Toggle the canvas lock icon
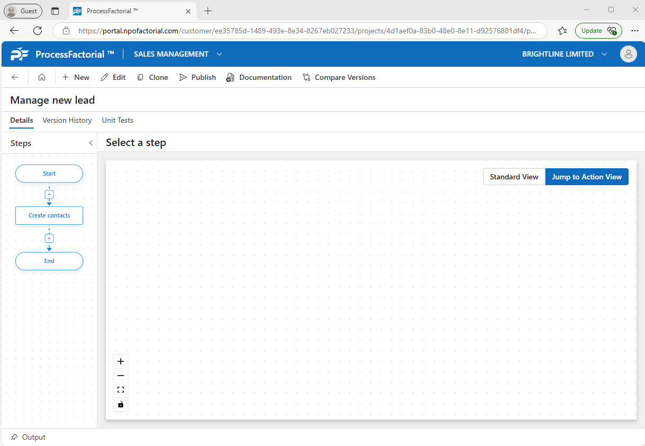This screenshot has width=645, height=446. click(x=121, y=404)
